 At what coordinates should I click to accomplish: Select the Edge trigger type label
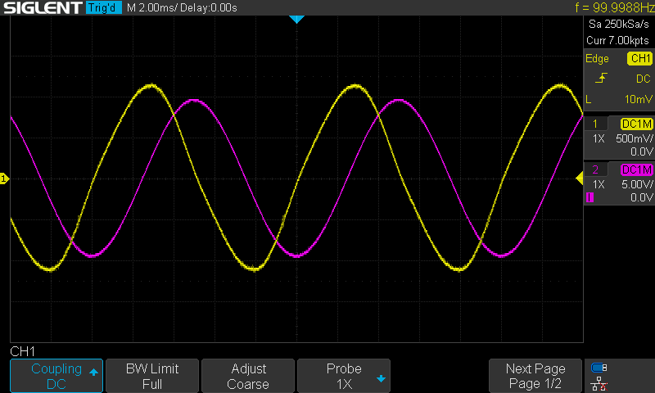(x=597, y=59)
